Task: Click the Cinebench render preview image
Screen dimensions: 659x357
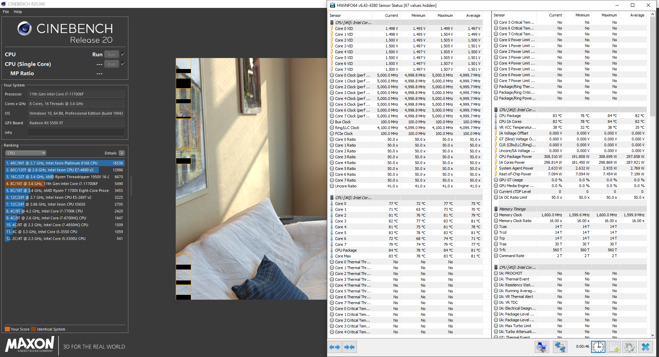Action: pos(251,178)
